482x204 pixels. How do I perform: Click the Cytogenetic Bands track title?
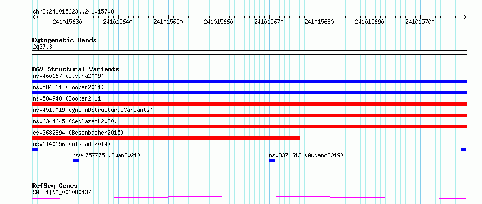point(64,40)
